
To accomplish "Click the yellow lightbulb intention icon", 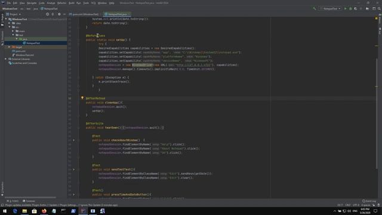I will 82,98.
